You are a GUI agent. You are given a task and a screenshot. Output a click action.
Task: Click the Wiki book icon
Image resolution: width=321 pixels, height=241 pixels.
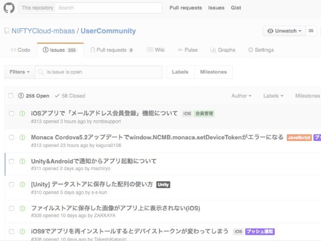click(150, 50)
